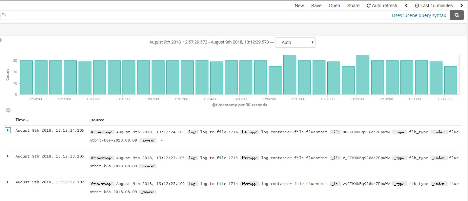Click the text 'log to file 1715'
468x201 pixels.
click(x=219, y=158)
